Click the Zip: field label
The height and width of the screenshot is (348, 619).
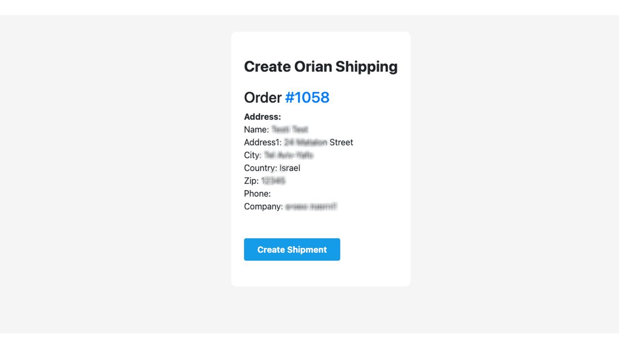click(x=251, y=181)
